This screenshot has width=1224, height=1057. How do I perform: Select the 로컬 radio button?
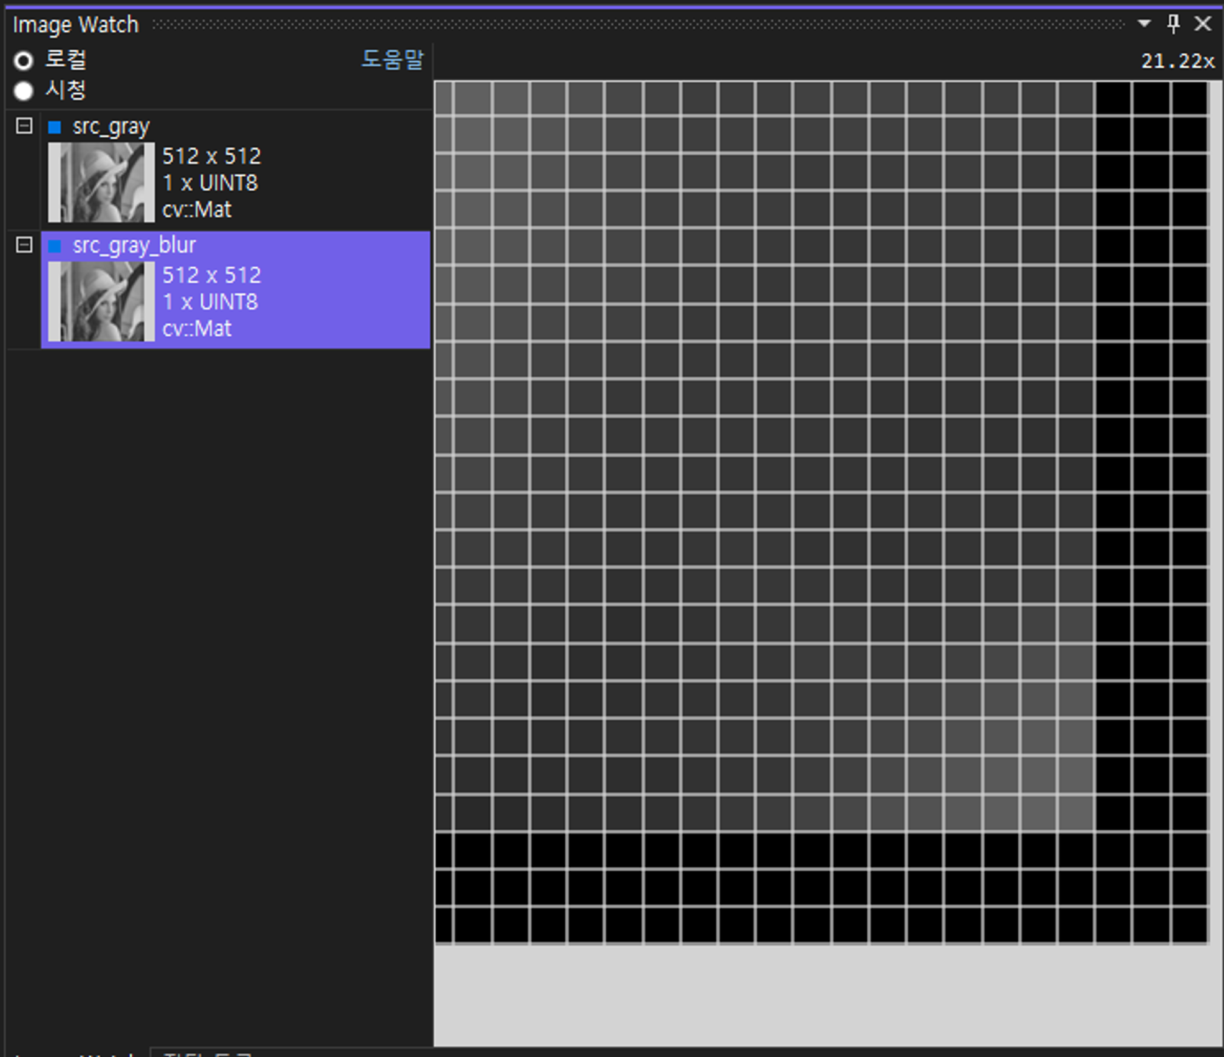(24, 60)
